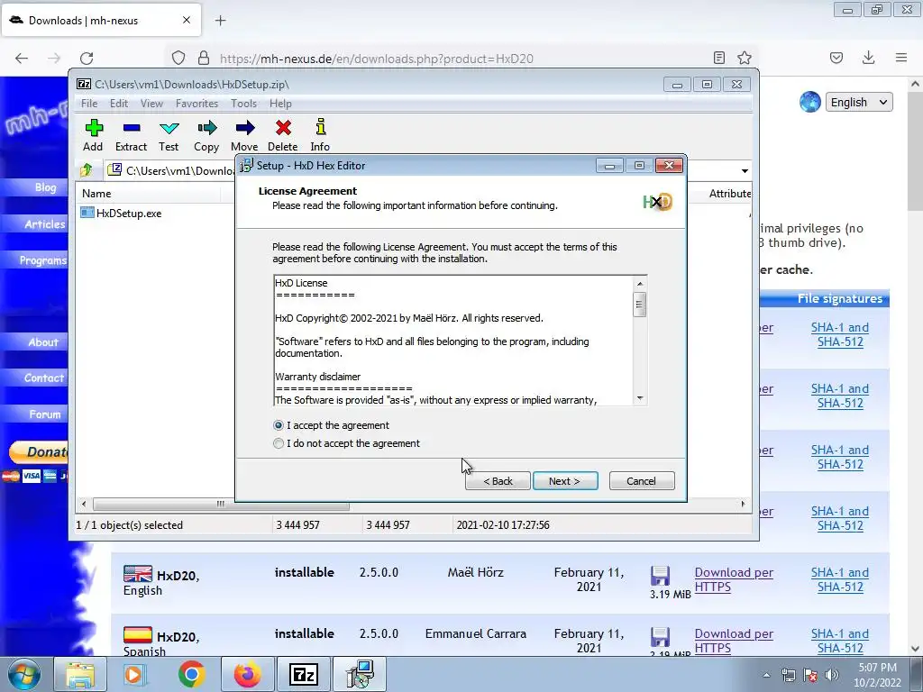Screen dimensions: 923x692
Task: Click license text scrollbar thumb
Action: [x=640, y=305]
